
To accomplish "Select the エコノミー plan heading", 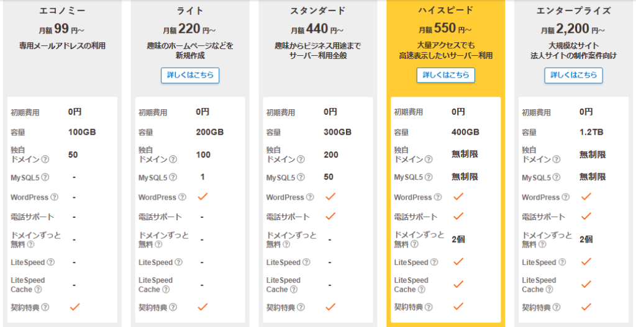I will click(x=62, y=11).
